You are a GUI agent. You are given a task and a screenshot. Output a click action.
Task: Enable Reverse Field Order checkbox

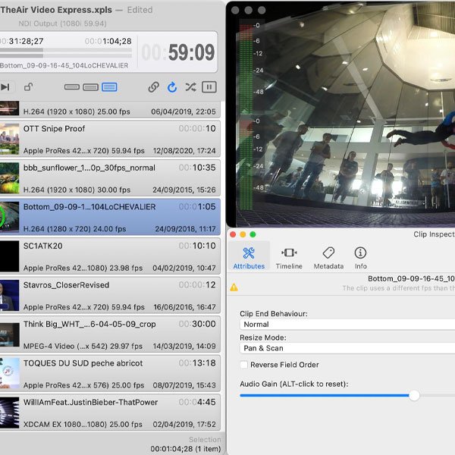coord(244,365)
